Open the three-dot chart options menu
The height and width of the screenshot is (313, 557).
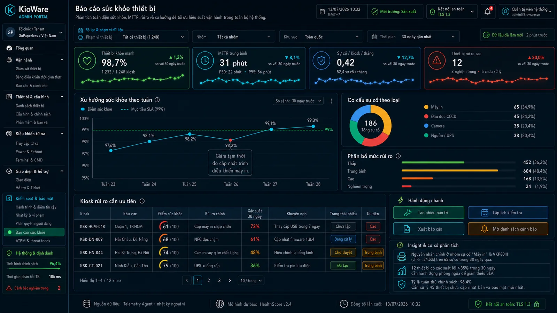[x=331, y=101]
